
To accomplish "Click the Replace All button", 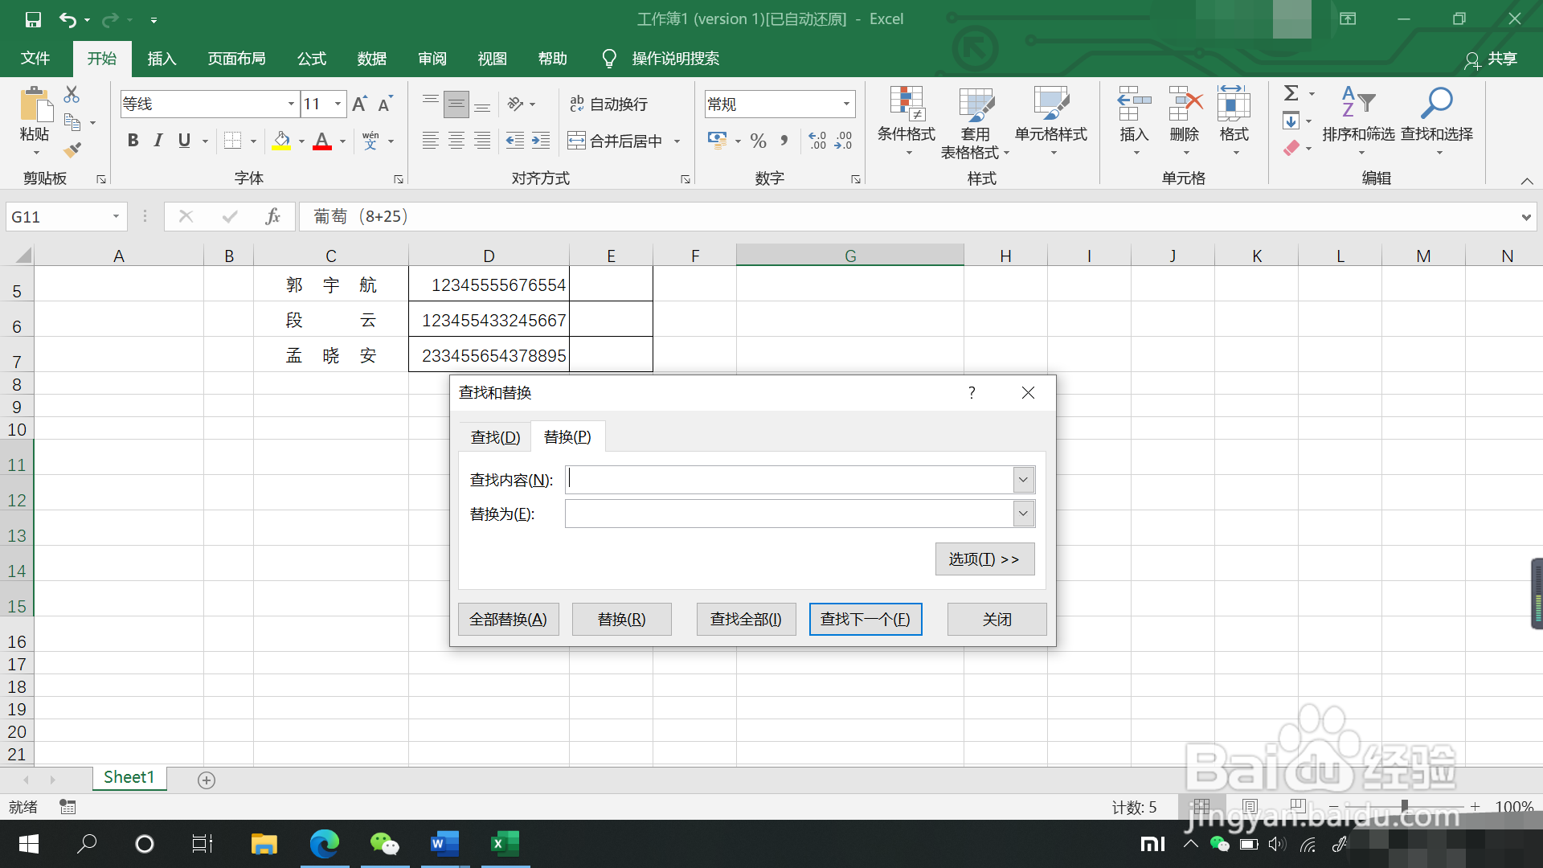I will pyautogui.click(x=508, y=619).
